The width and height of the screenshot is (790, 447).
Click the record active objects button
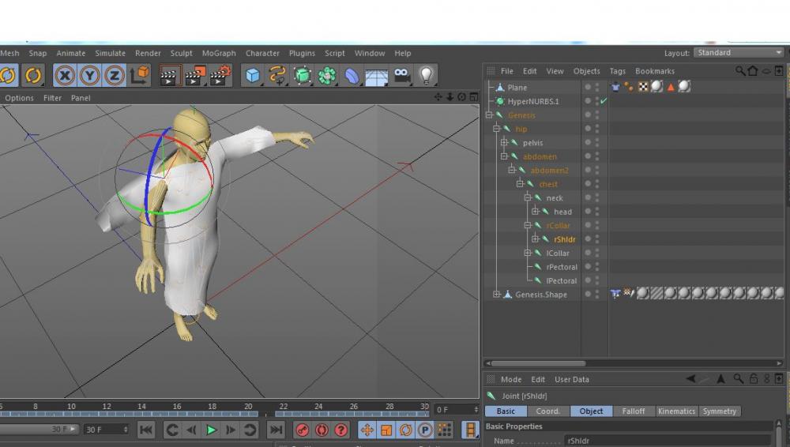click(x=303, y=430)
